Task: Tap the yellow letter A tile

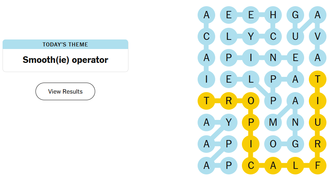Action: coord(273,166)
